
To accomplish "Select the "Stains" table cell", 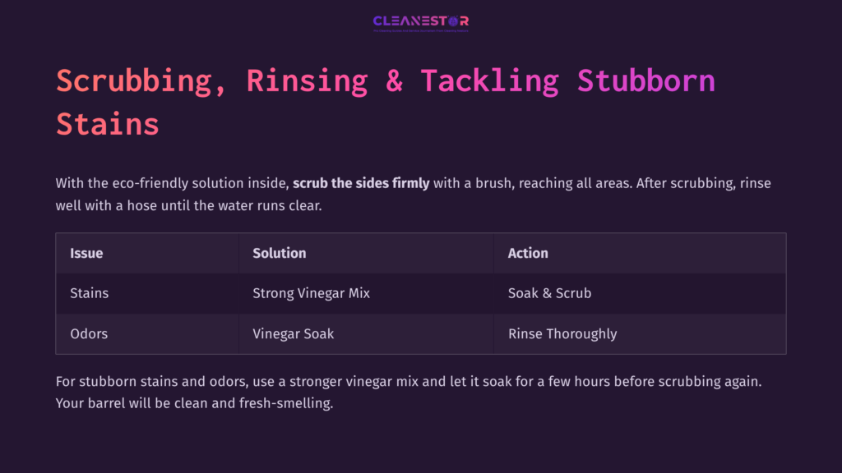I will tap(89, 293).
